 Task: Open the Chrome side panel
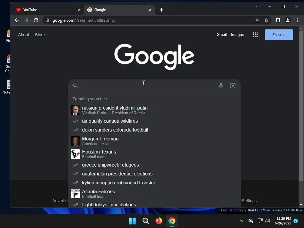click(x=278, y=20)
